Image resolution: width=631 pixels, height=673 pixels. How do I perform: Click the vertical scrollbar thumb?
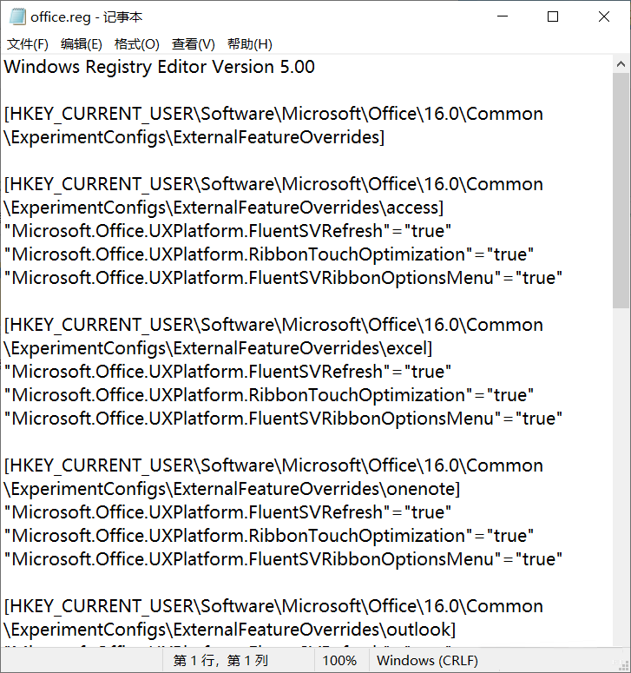[621, 190]
